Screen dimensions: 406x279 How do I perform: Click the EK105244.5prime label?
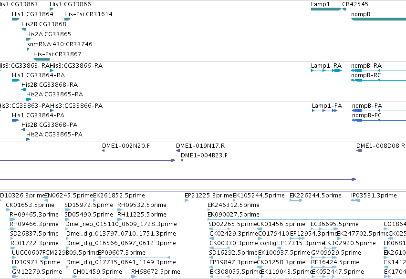tap(259, 196)
